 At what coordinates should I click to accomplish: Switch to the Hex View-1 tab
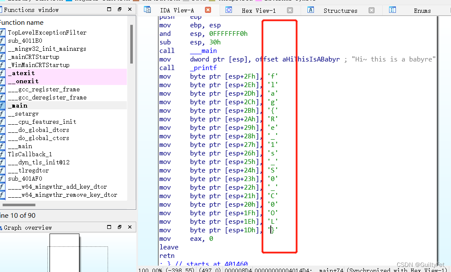(x=258, y=11)
